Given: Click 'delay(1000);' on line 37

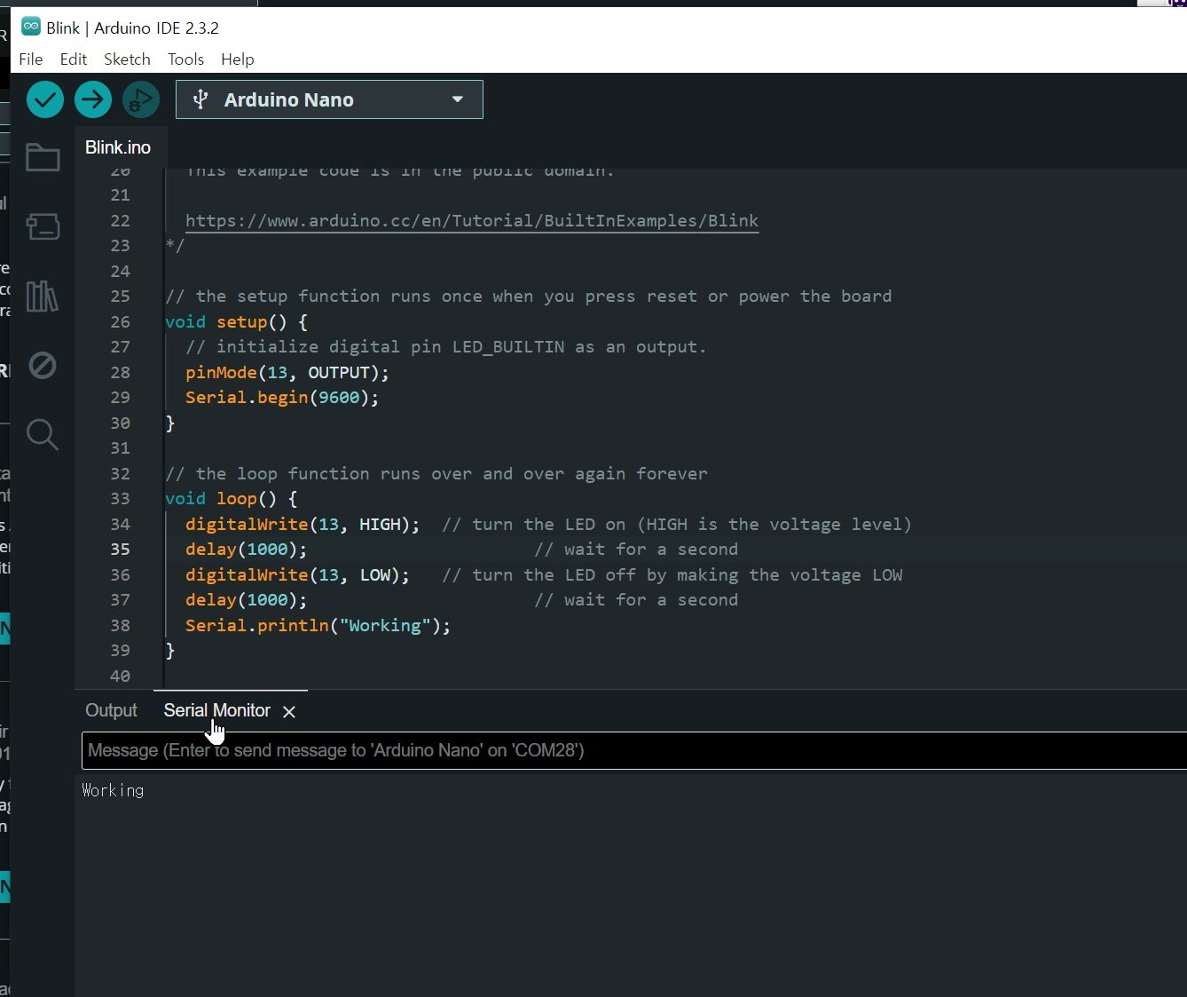Looking at the screenshot, I should click(x=247, y=600).
